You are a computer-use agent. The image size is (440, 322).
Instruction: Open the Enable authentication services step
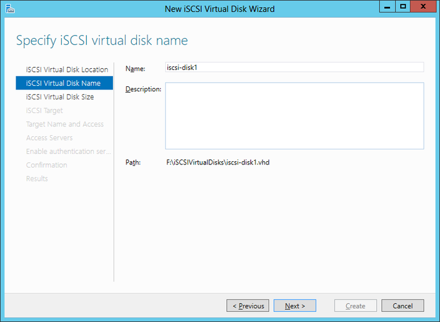[x=69, y=151]
